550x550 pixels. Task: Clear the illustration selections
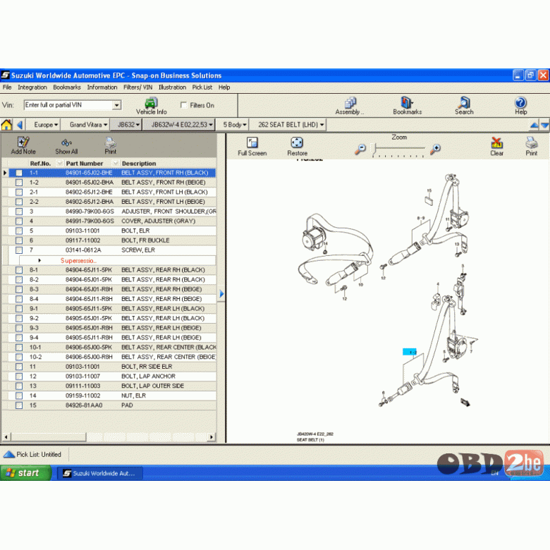[x=496, y=146]
